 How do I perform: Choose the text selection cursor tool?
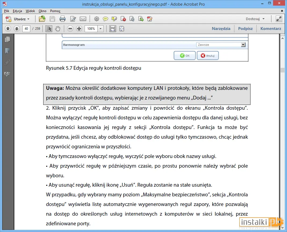click(49, 29)
